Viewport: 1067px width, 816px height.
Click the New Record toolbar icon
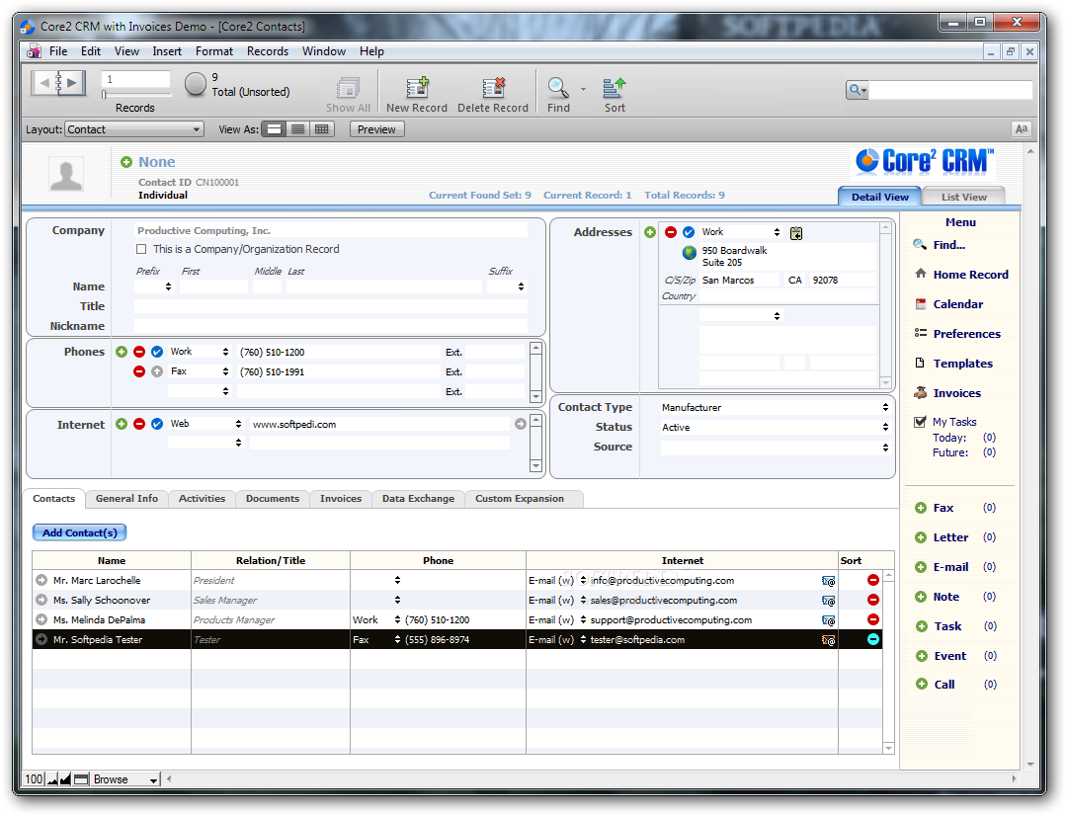coord(417,87)
